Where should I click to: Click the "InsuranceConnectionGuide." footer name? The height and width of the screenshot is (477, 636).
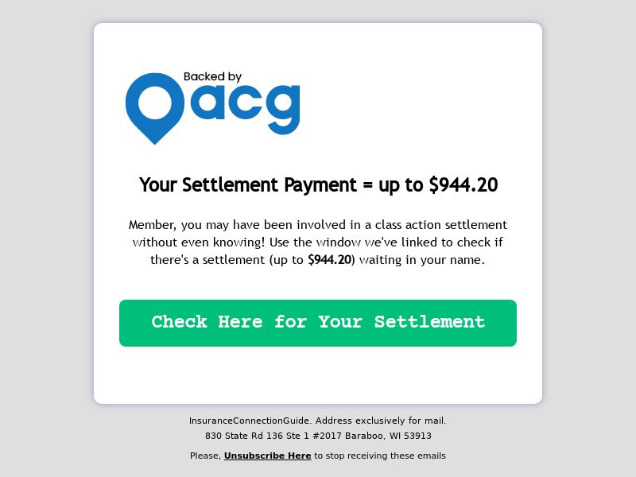(250, 421)
